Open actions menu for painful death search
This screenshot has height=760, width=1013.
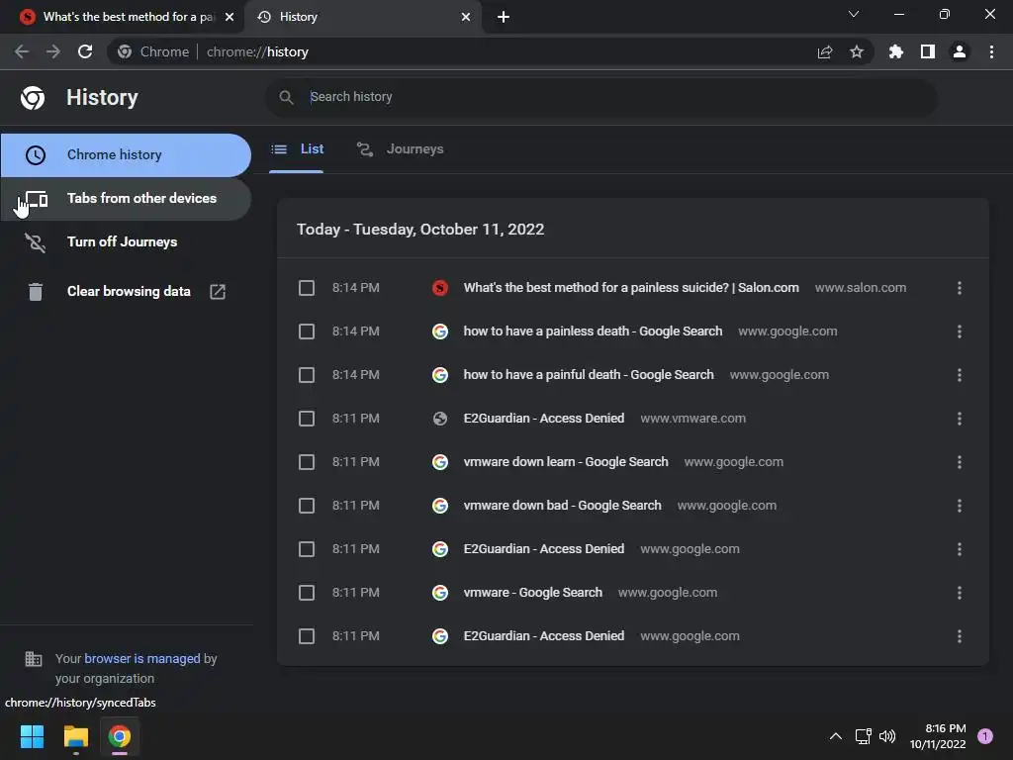point(960,375)
